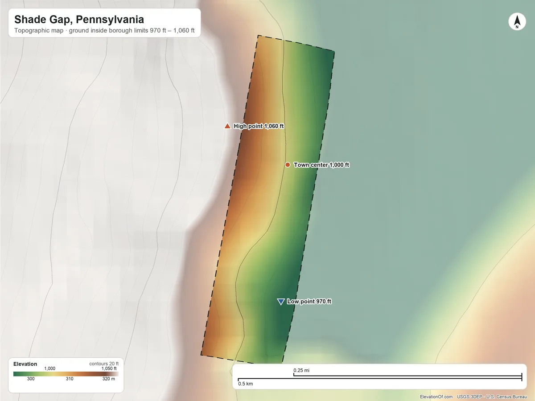Click the '1,000' legend tick label
This screenshot has width=535, height=401.
[49, 368]
